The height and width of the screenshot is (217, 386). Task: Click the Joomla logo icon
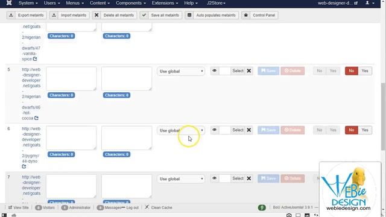(x=9, y=3)
